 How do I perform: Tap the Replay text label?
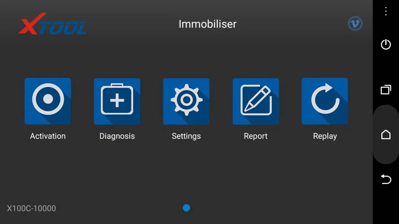click(x=325, y=137)
